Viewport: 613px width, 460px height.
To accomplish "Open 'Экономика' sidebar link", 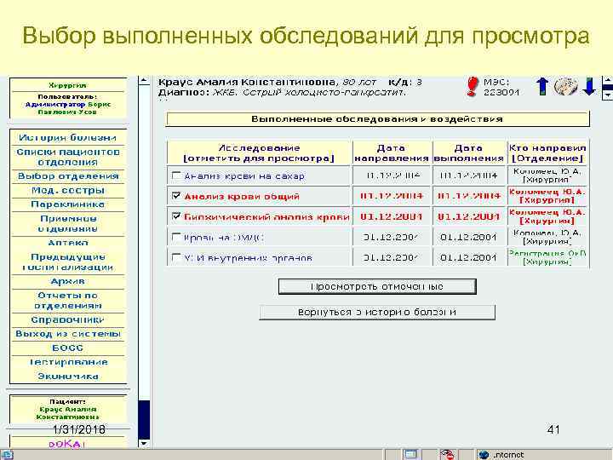I will tap(68, 377).
